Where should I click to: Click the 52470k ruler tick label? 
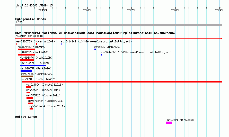131,10
